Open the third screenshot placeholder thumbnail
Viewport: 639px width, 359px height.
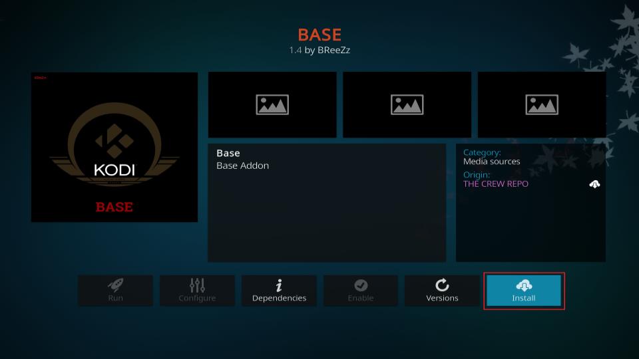[x=542, y=104]
